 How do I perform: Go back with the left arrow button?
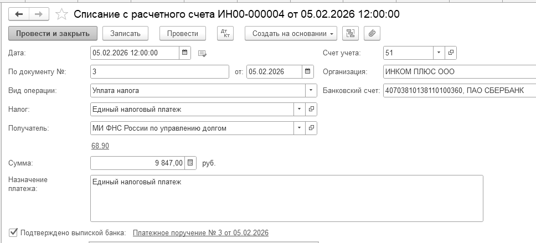[x=19, y=14]
